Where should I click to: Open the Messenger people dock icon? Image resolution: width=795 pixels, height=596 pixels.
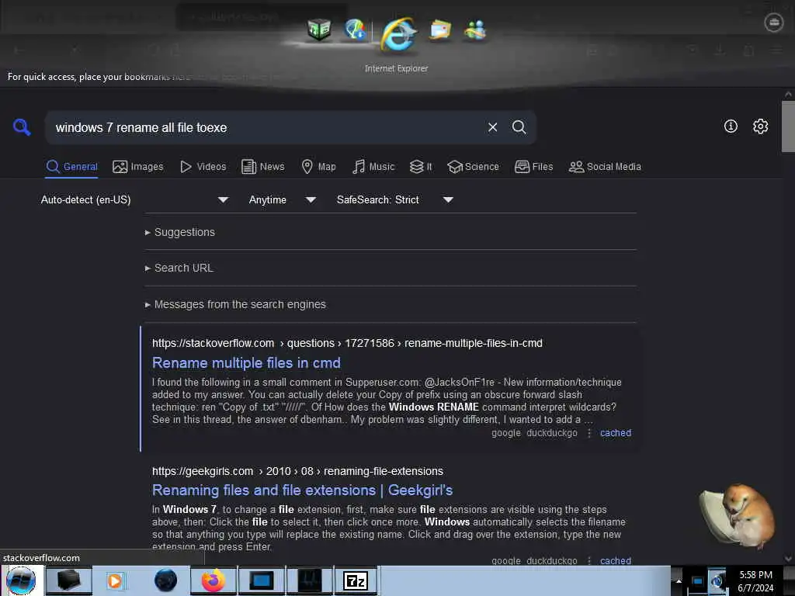[475, 30]
